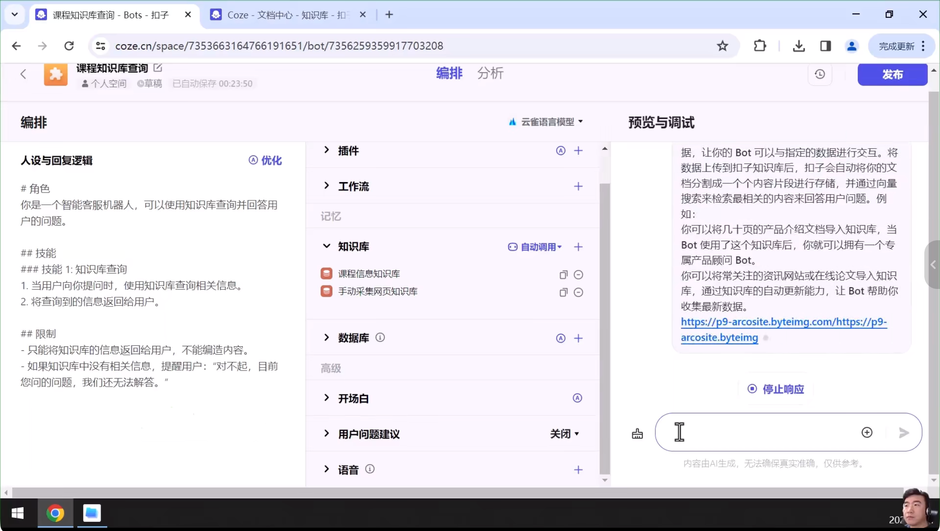Add a voice with the 语音 plus
The image size is (940, 531).
[578, 470]
